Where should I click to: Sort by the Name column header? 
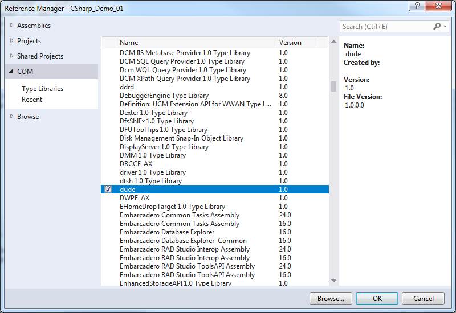click(x=196, y=42)
